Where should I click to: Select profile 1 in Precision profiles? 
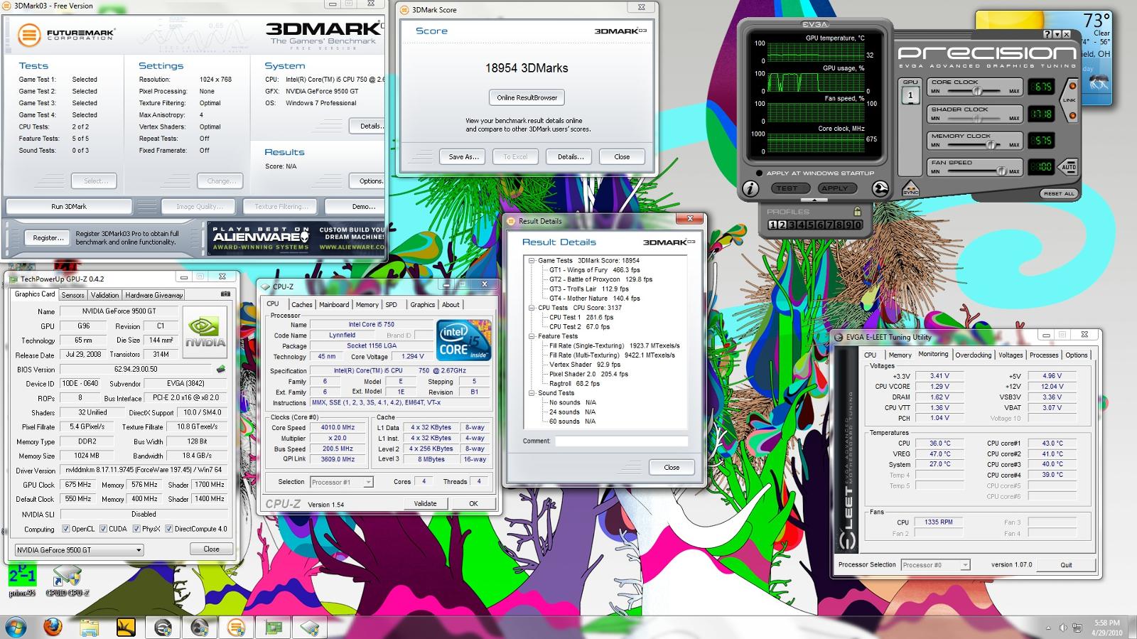click(x=773, y=225)
